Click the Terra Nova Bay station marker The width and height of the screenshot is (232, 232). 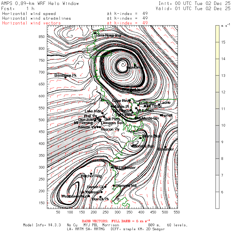coord(95,33)
